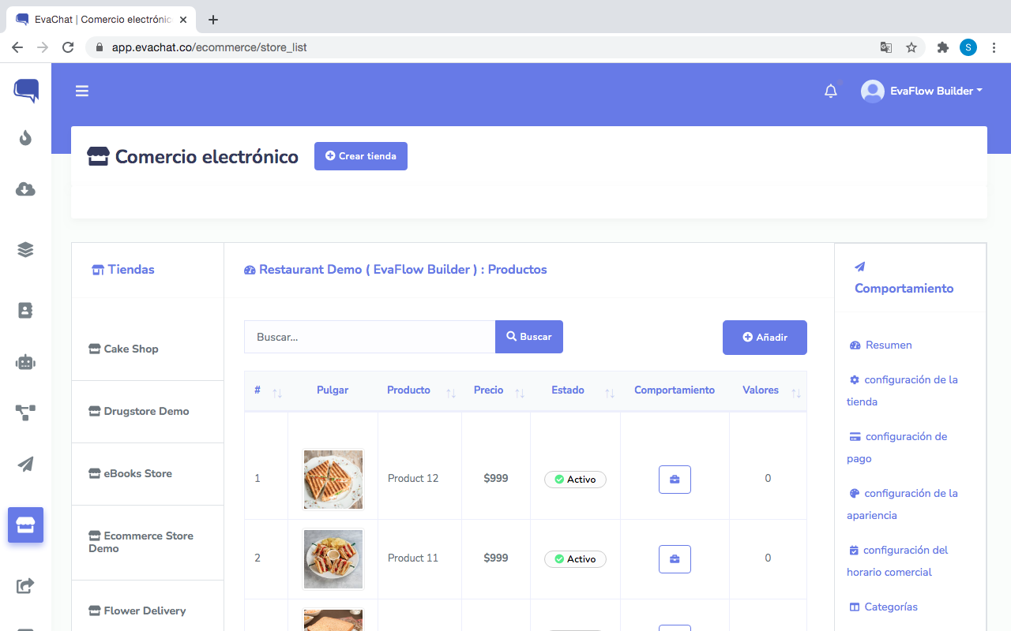Open Resumen in Comportamiento panel
Viewport: 1011px width, 631px height.
point(888,345)
